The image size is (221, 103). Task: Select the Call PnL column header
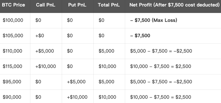click(46, 5)
